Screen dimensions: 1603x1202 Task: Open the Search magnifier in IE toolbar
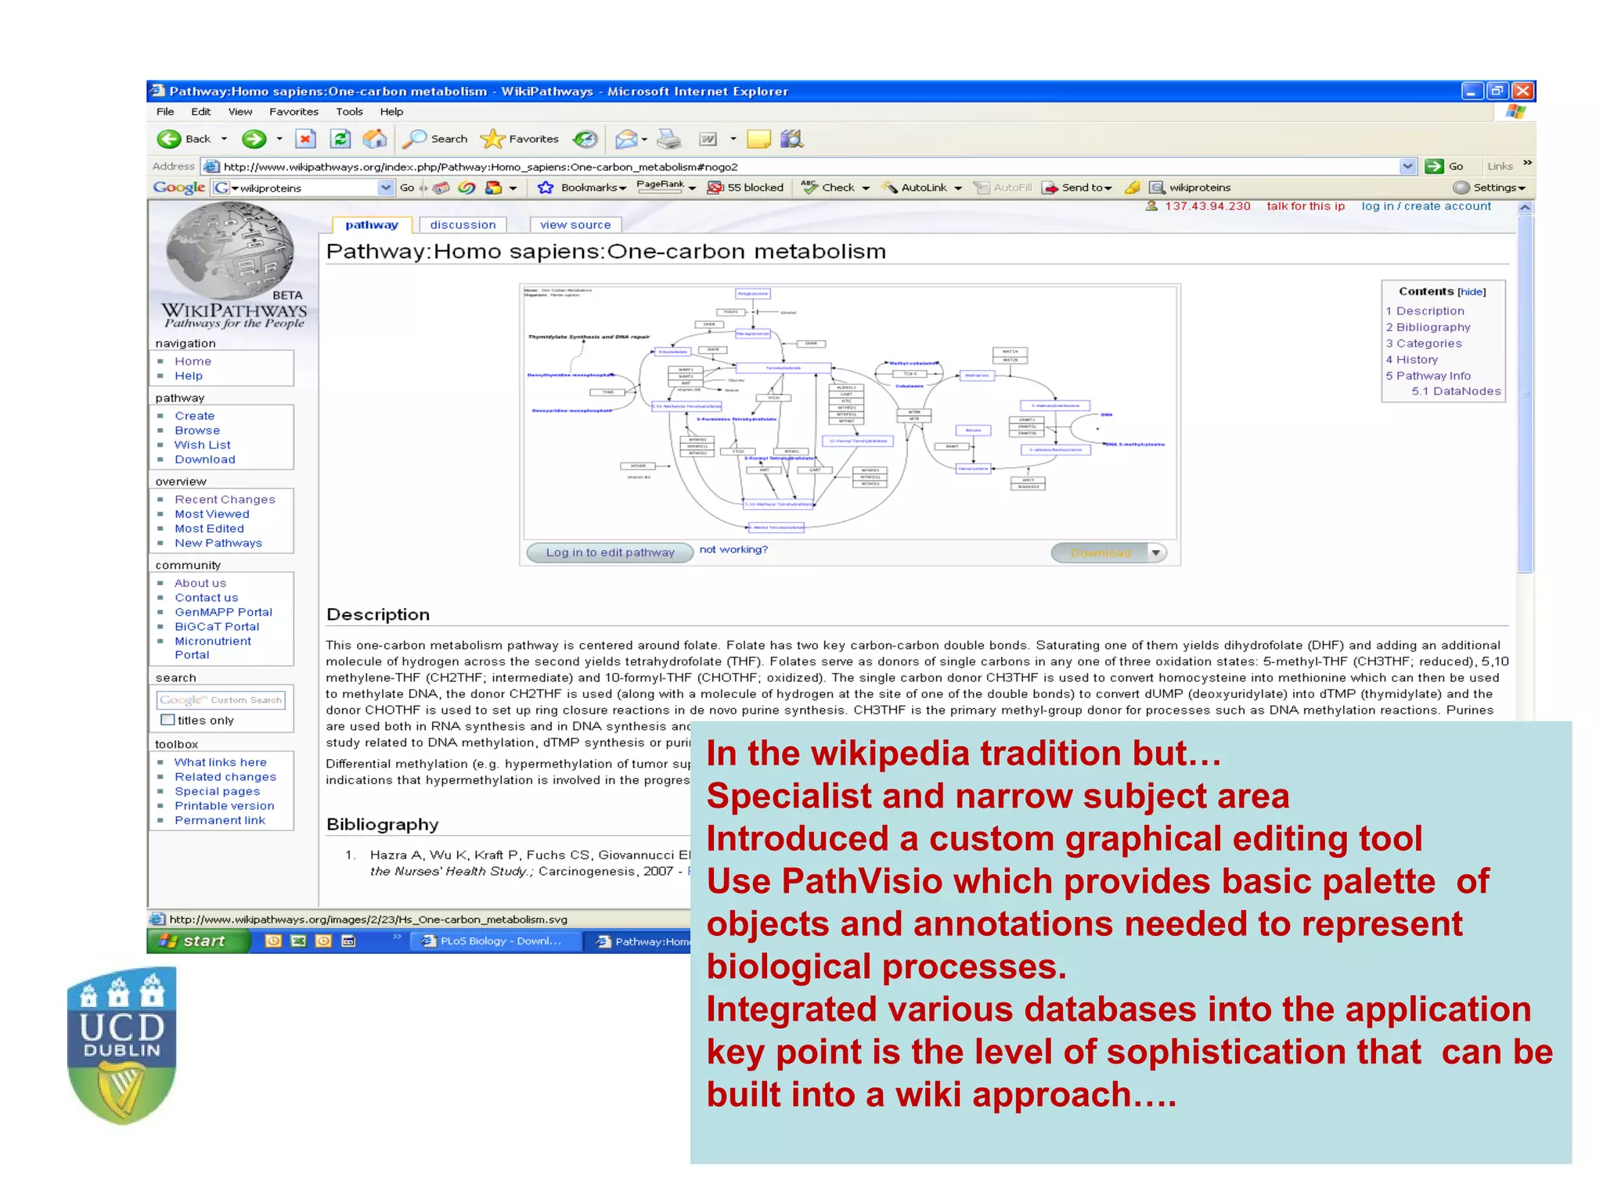[x=414, y=139]
